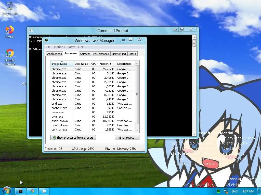Image resolution: width=261 pixels, height=195 pixels.
Task: Select chrome.exe row using 516 K
Action: coord(93,73)
